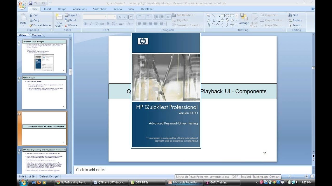Activate the Format Painter brush
The width and height of the screenshot is (332, 186).
[x=40, y=25]
